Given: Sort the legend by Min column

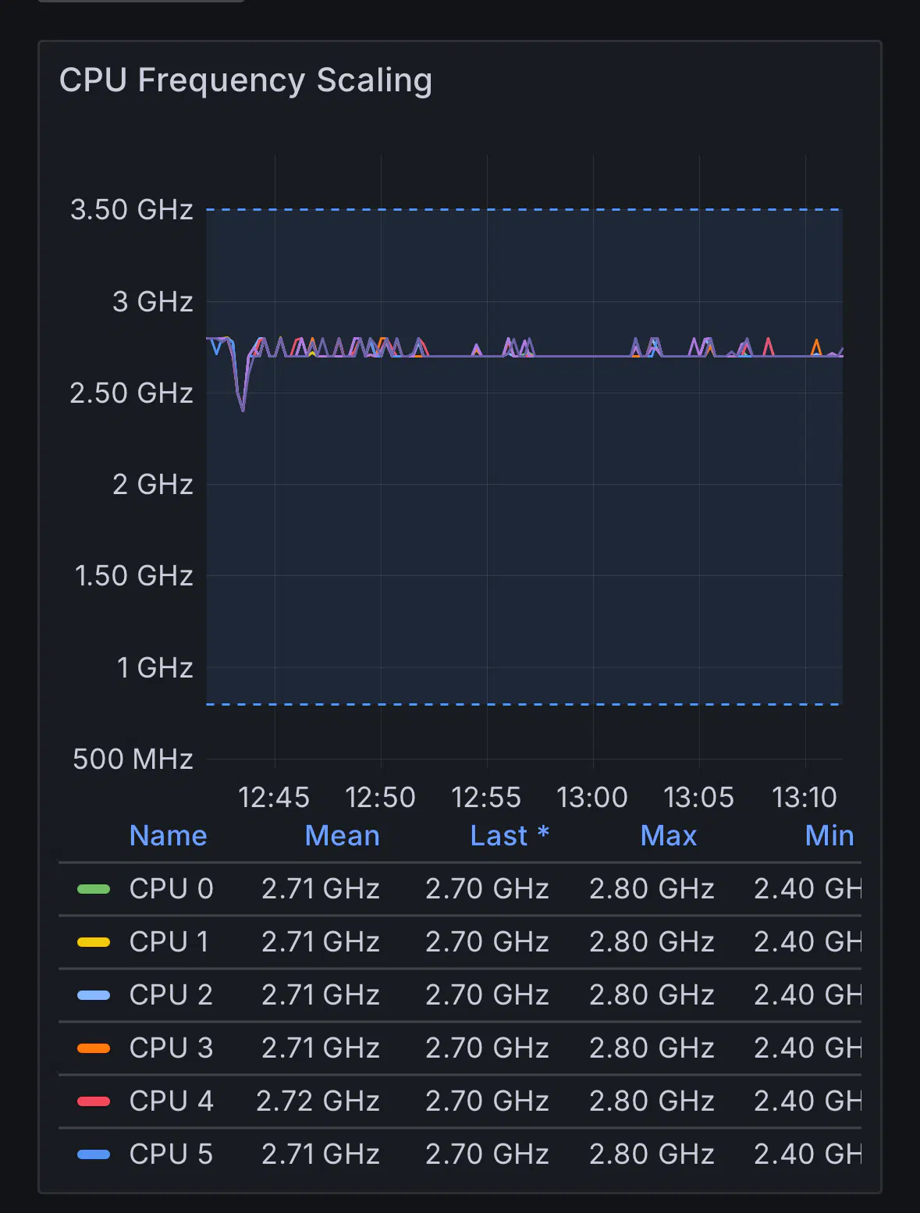Looking at the screenshot, I should click(x=829, y=836).
